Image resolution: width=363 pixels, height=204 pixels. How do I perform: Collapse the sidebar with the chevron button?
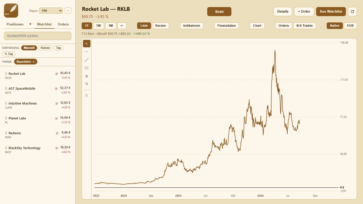68,11
